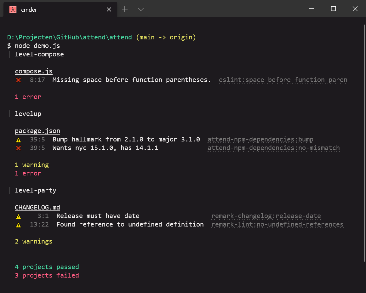Image resolution: width=366 pixels, height=293 pixels.
Task: Click the '(main -> origin)' branch text
Action: (166, 37)
